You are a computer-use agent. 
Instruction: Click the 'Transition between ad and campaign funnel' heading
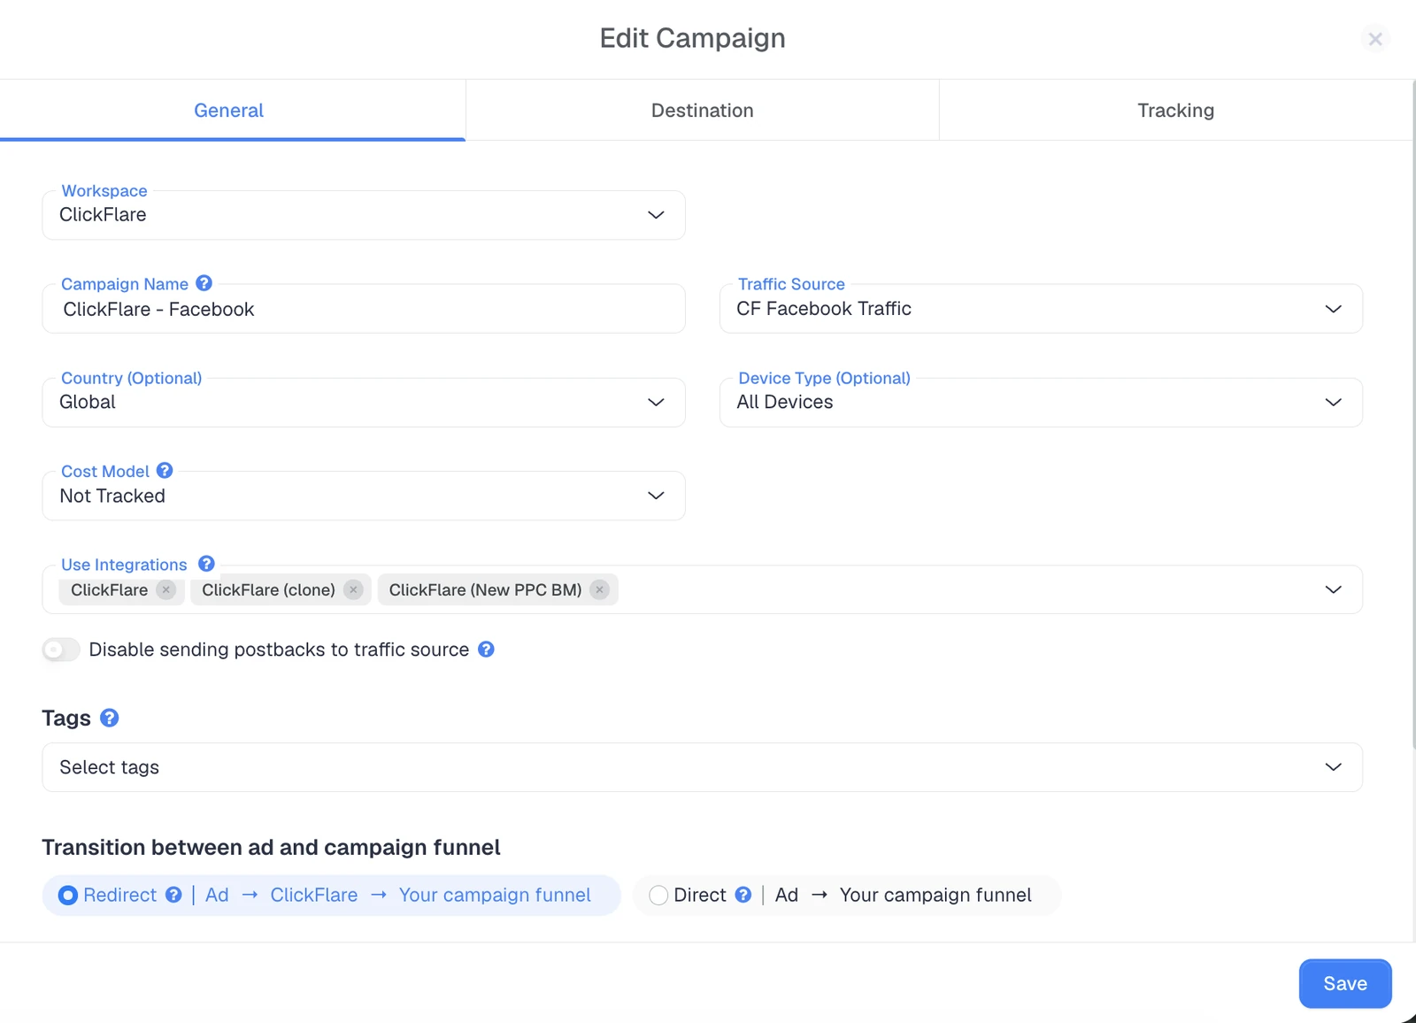[271, 848]
